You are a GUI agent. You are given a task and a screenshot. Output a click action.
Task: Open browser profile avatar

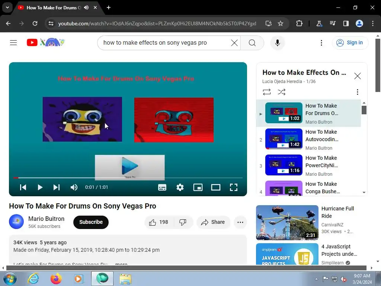(359, 23)
